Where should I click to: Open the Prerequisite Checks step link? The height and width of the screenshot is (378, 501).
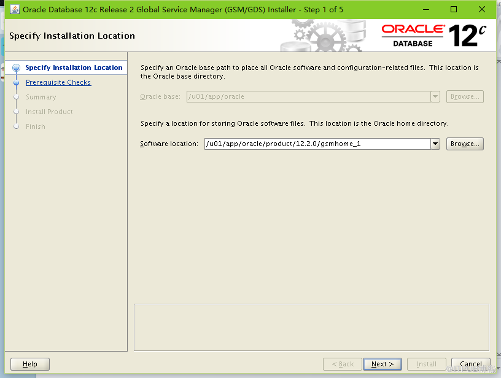pos(58,82)
